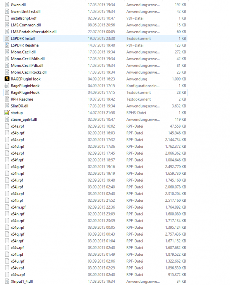Select the file name x64u.rpf
The image size is (230, 285).
pyautogui.click(x=17, y=261)
